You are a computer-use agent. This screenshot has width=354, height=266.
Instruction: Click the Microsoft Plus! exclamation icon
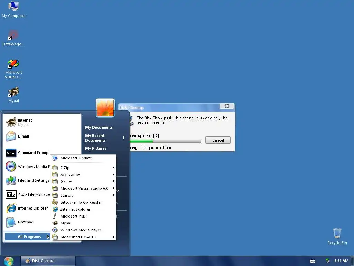tap(55, 216)
